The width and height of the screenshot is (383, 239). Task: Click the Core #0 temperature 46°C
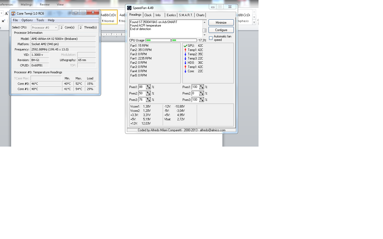pyautogui.click(x=46, y=84)
